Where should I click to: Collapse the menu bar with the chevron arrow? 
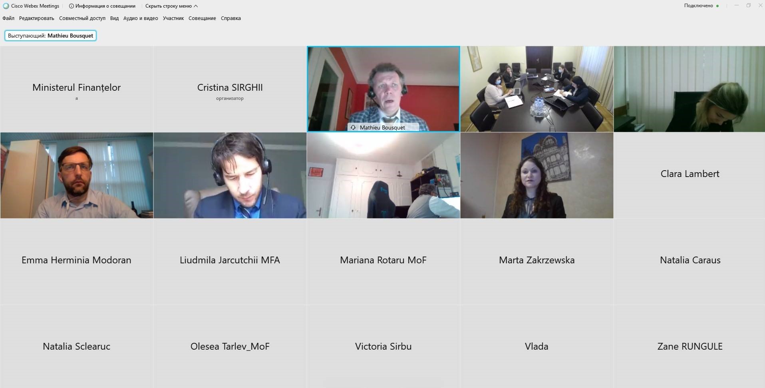tap(196, 6)
